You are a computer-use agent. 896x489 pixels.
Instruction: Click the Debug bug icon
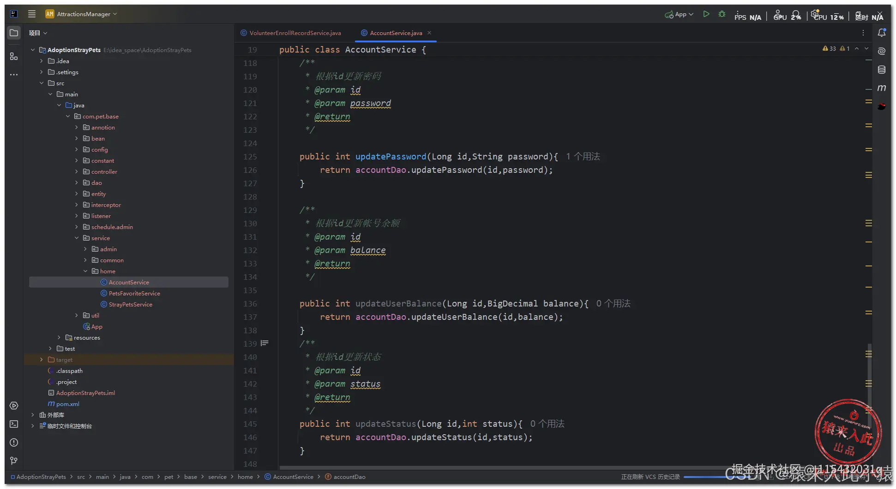click(x=722, y=14)
